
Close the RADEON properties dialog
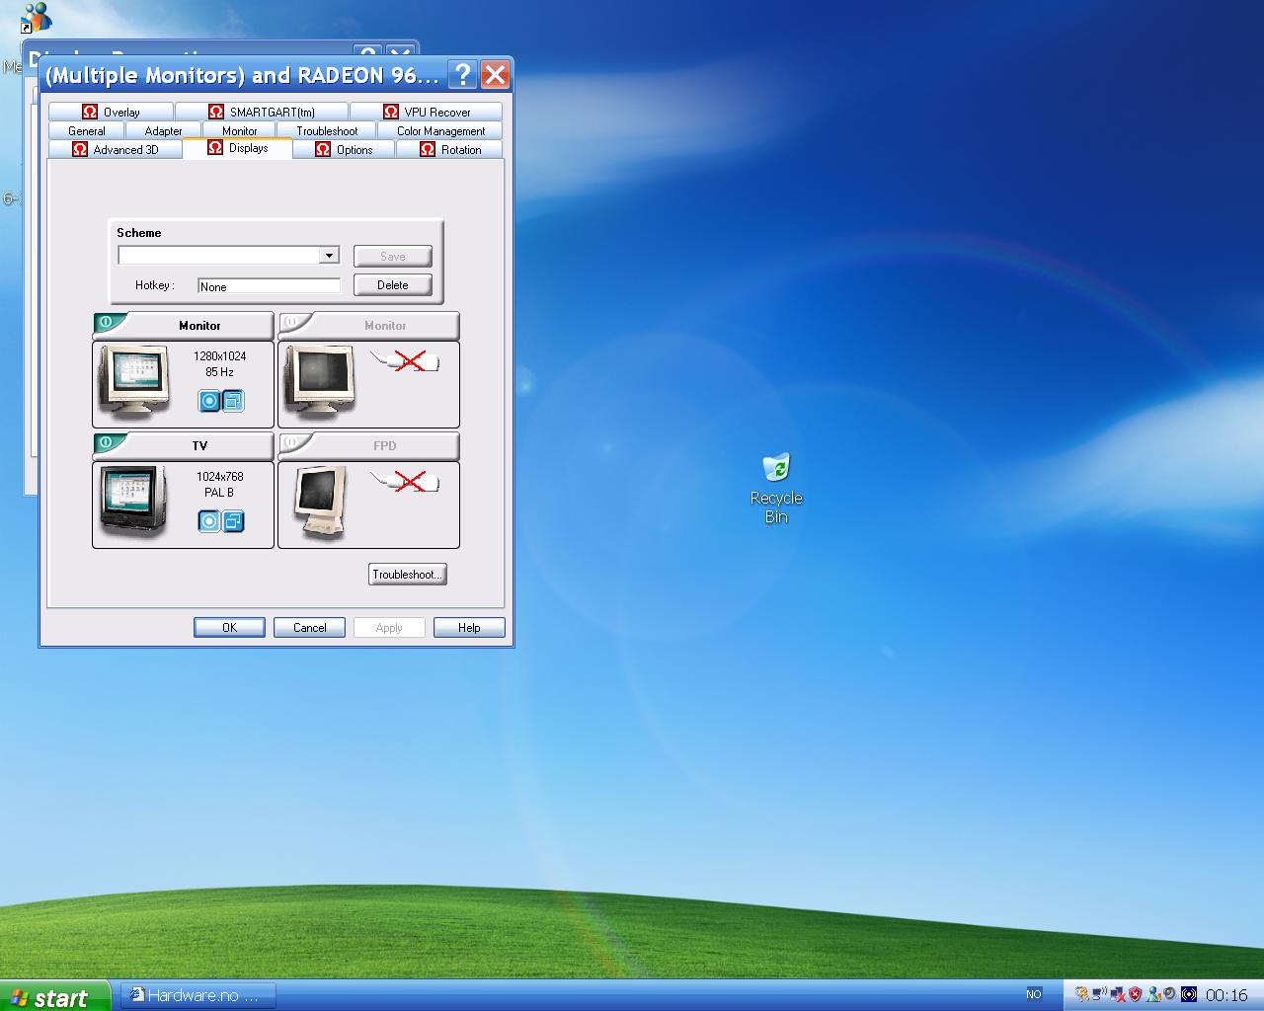[496, 74]
